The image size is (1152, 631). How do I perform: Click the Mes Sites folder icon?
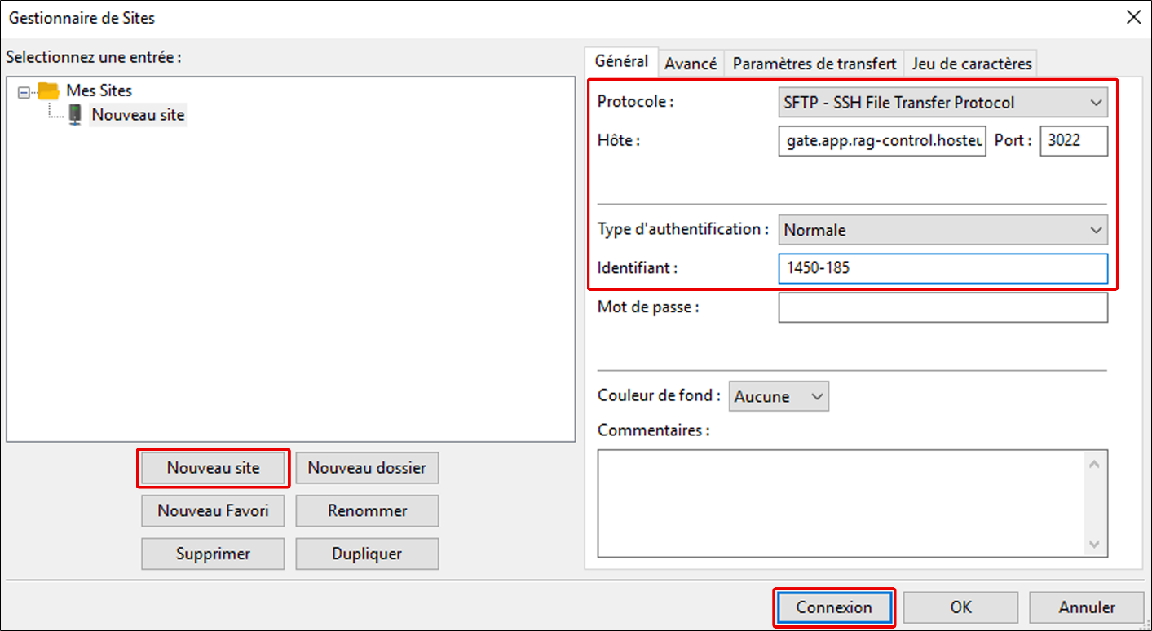coord(49,90)
